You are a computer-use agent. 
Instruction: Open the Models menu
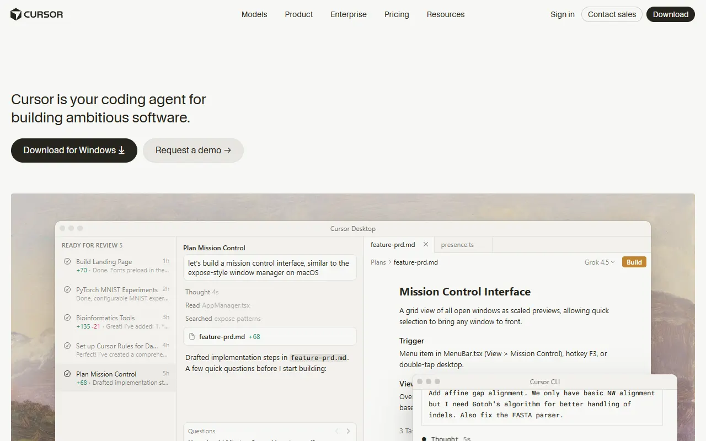tap(254, 14)
